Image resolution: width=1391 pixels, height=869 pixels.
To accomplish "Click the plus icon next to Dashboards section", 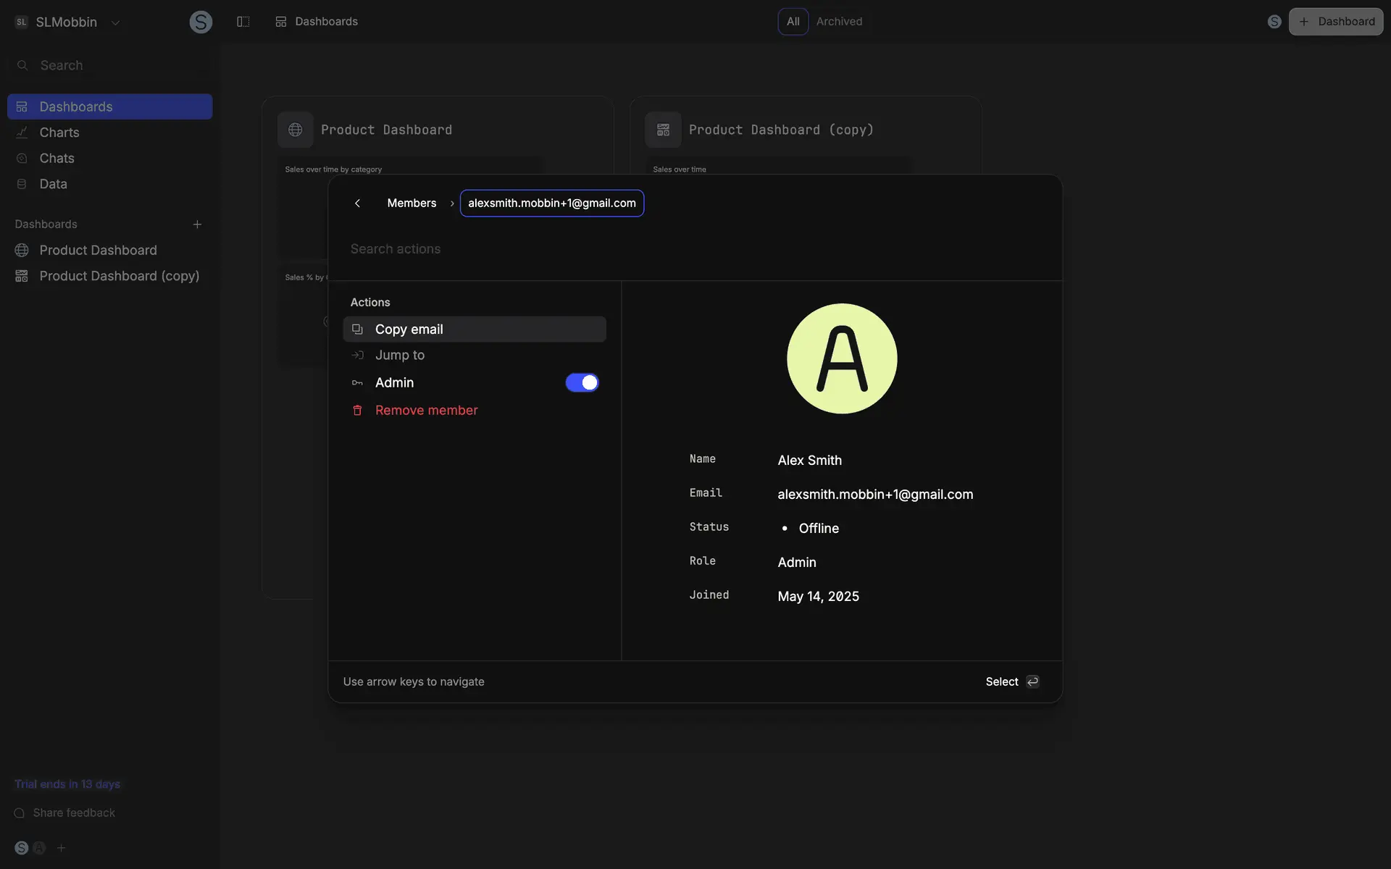I will tap(197, 224).
